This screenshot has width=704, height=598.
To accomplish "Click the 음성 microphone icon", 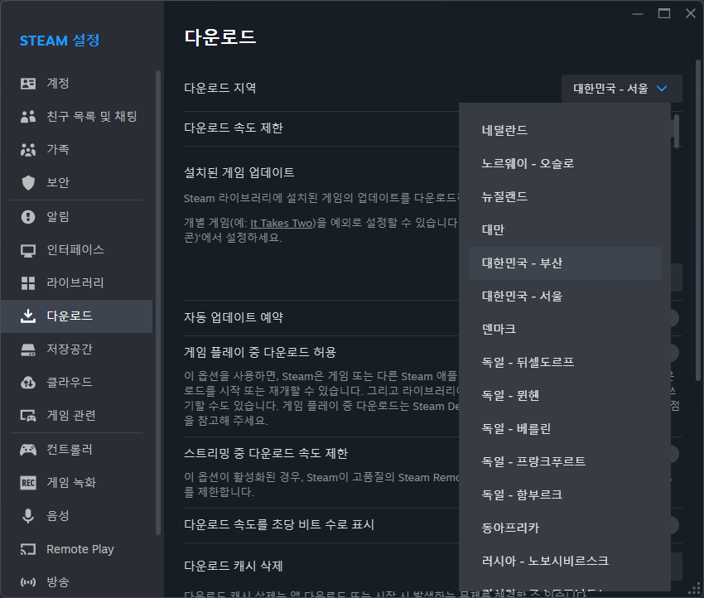I will point(28,516).
